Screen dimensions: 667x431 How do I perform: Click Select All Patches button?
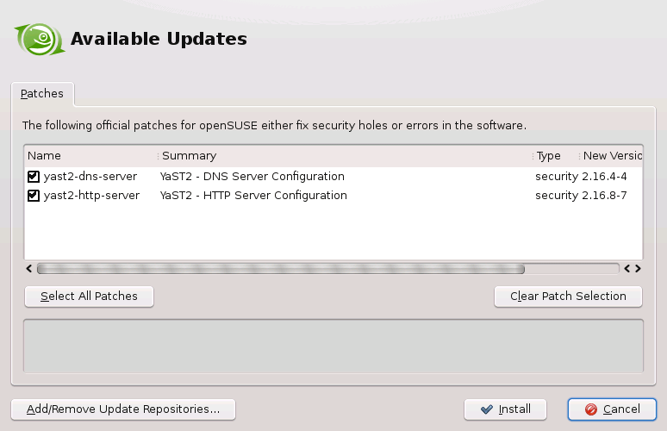[89, 297]
